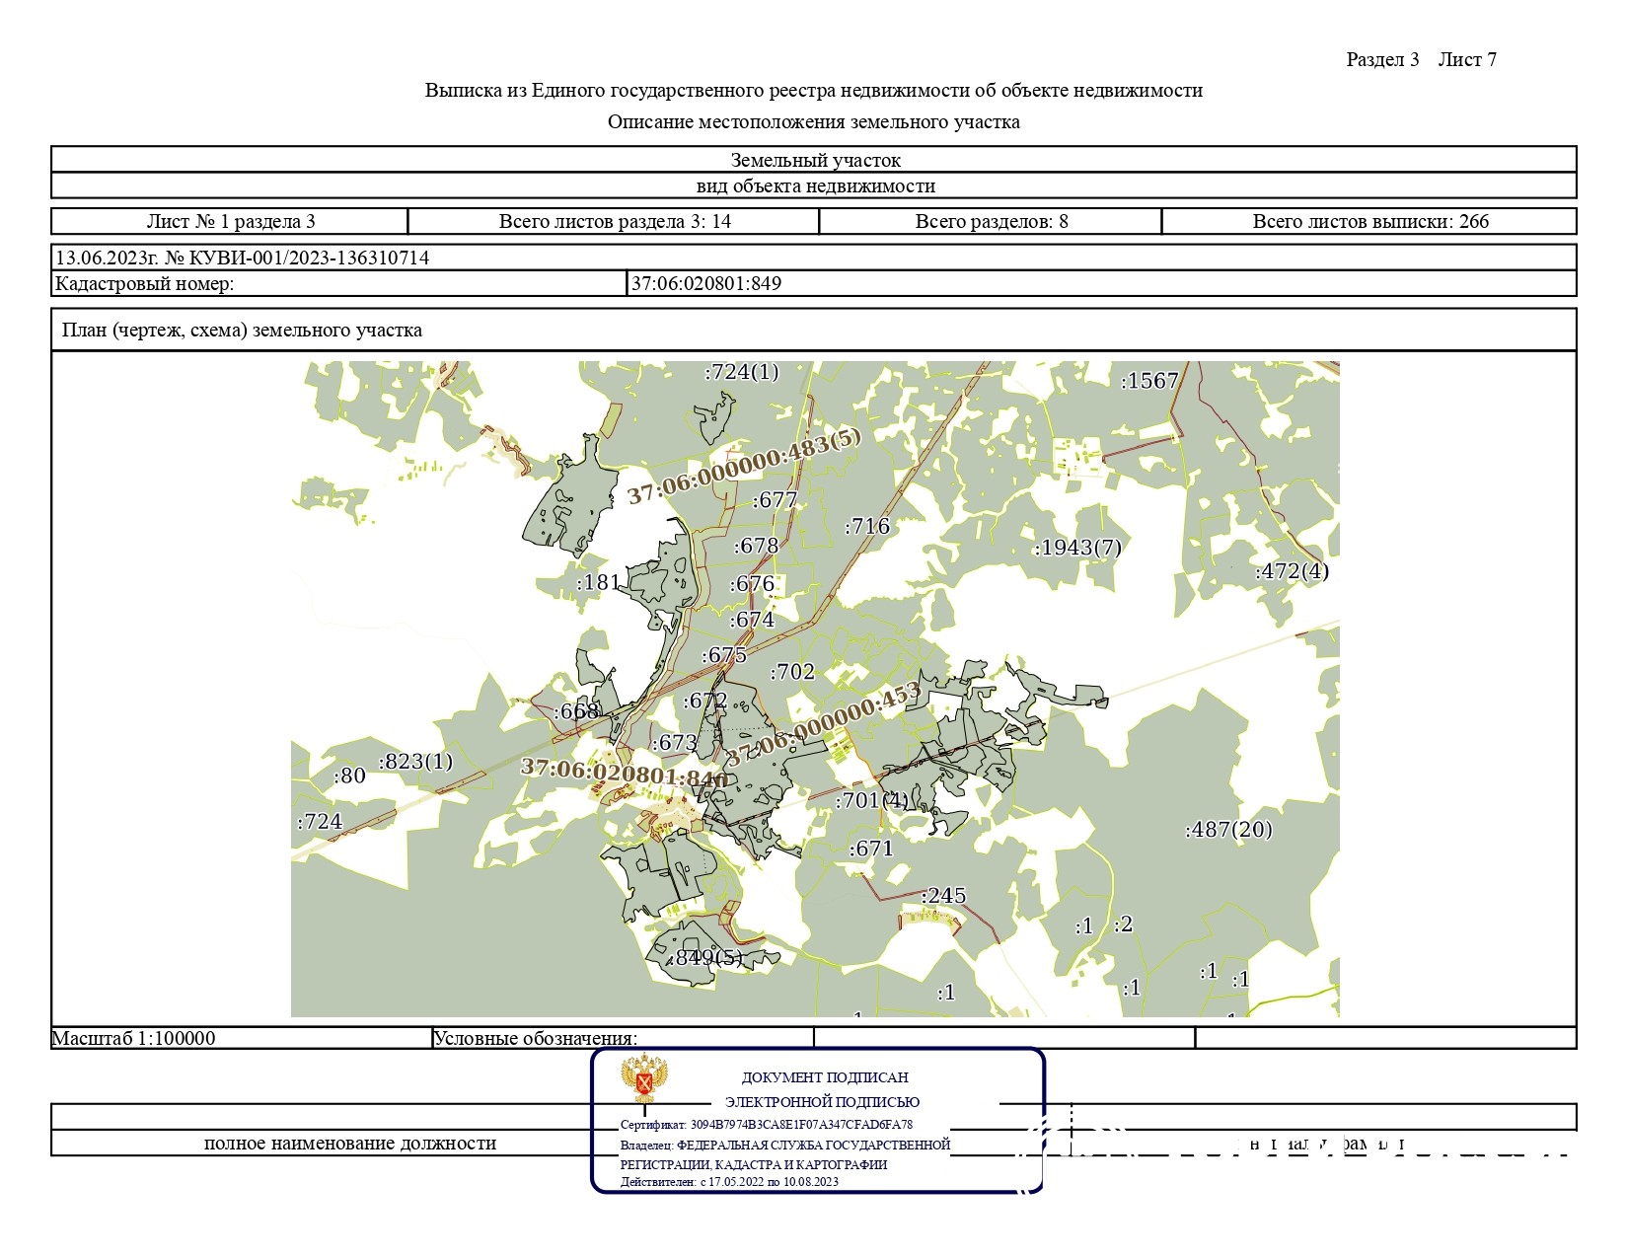Select the scale text 'Масштаб 1:100000'
This screenshot has width=1628, height=1258.
pyautogui.click(x=134, y=1038)
